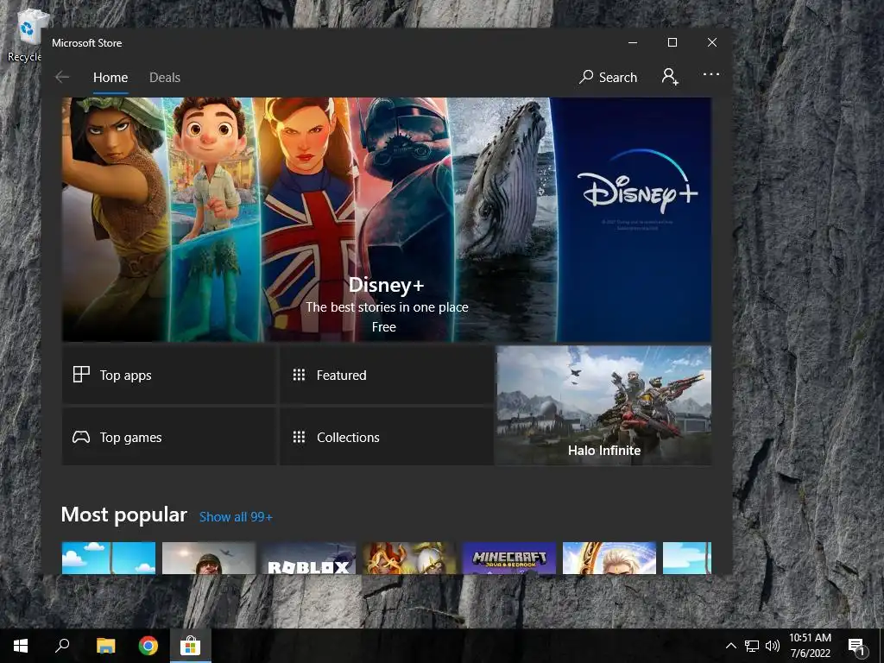Go back with the arrow icon
Screen dimensions: 884x663
pos(62,77)
